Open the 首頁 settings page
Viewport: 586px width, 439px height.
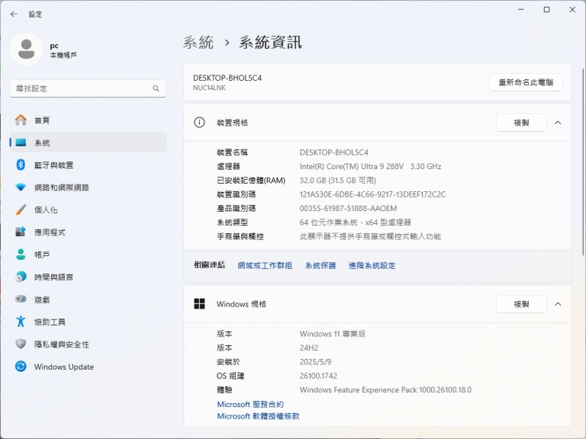89,120
